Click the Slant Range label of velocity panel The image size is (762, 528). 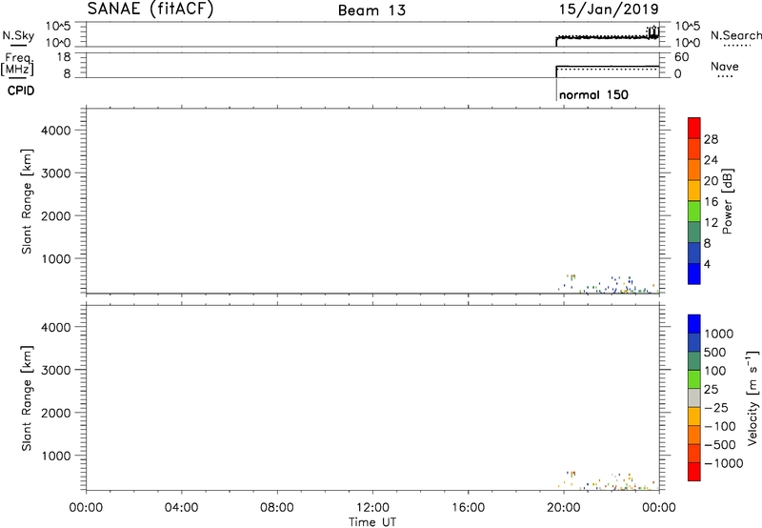27,398
